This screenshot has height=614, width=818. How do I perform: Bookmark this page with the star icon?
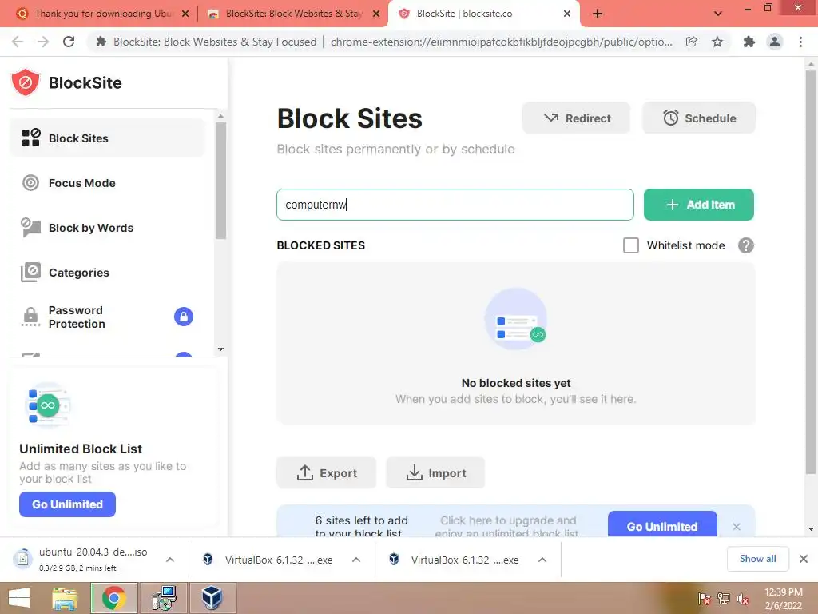click(717, 42)
